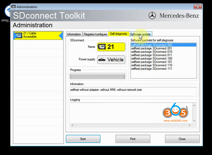The image size is (212, 155).
Task: Click the Information text field
Action: pos(133,91)
